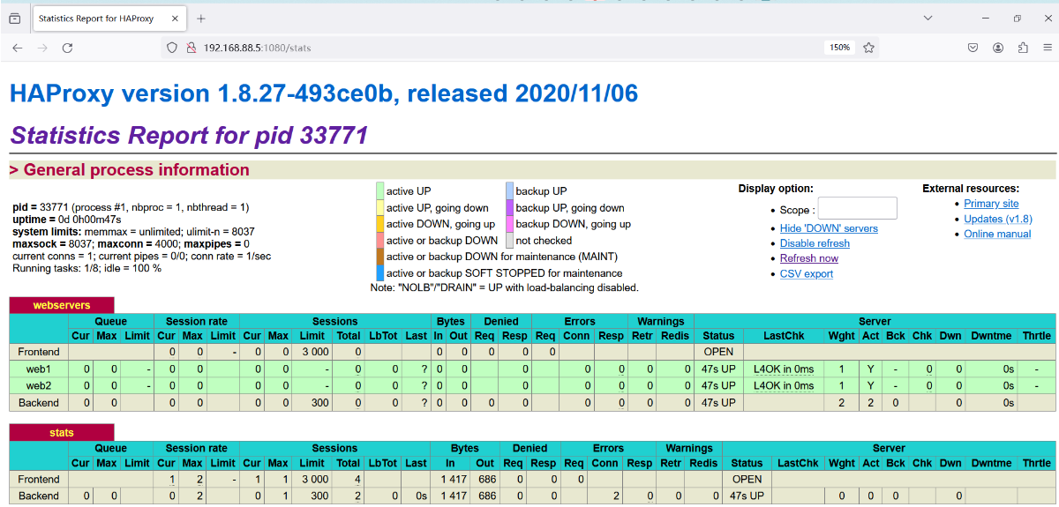Viewport: 1059px width, 507px height.
Task: Select the stats Backend Errors Conn value 2
Action: pyautogui.click(x=616, y=496)
